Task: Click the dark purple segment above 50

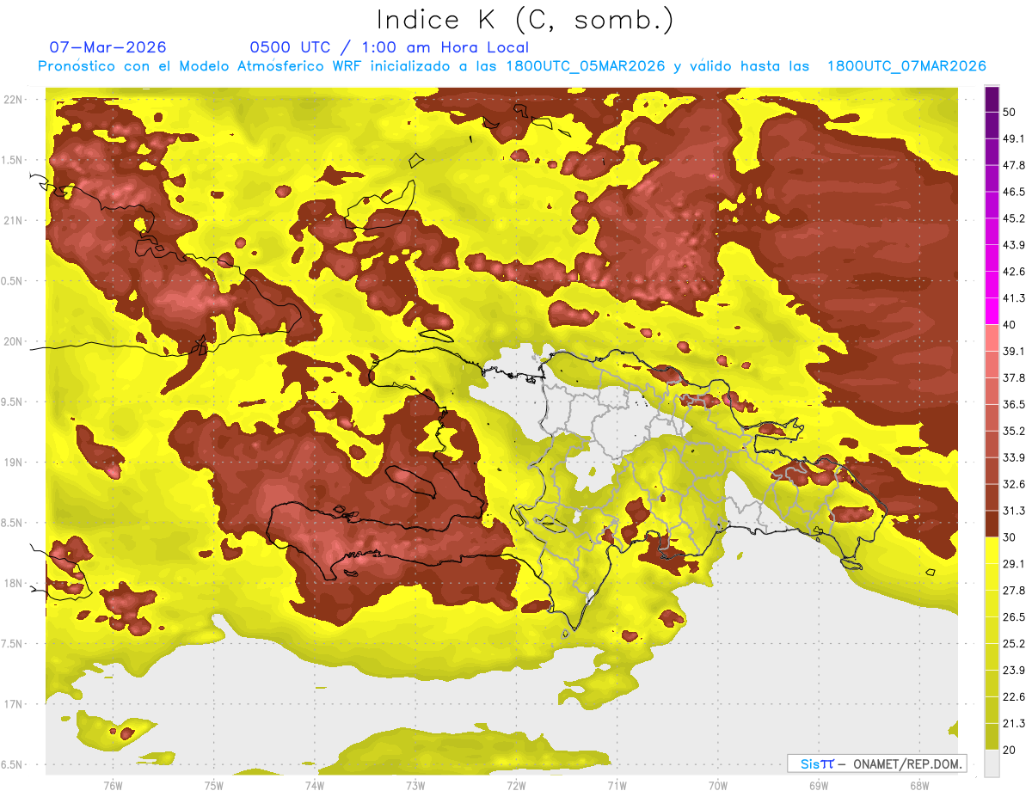Action: click(x=992, y=100)
